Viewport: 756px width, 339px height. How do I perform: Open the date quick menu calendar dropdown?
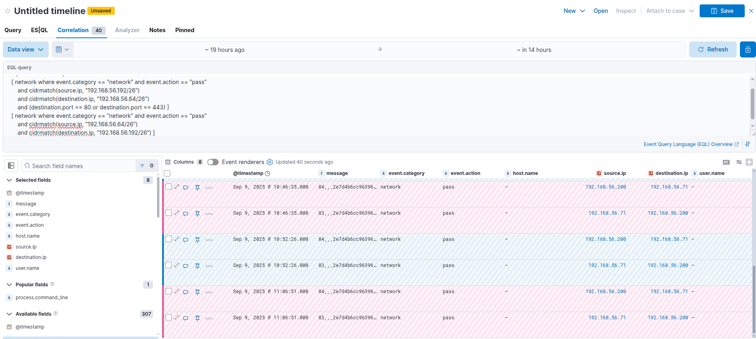[62, 49]
